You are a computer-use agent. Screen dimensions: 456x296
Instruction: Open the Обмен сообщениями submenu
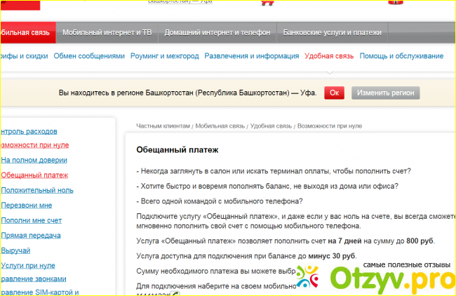pos(88,55)
